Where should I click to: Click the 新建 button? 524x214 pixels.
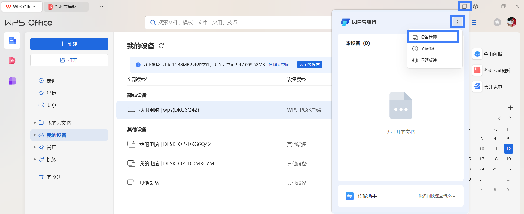coord(69,44)
